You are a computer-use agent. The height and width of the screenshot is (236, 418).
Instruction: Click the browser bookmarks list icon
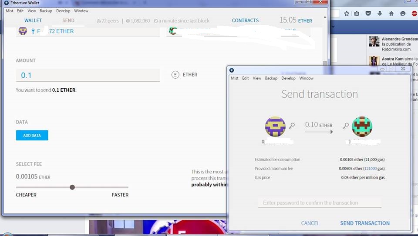(x=357, y=13)
